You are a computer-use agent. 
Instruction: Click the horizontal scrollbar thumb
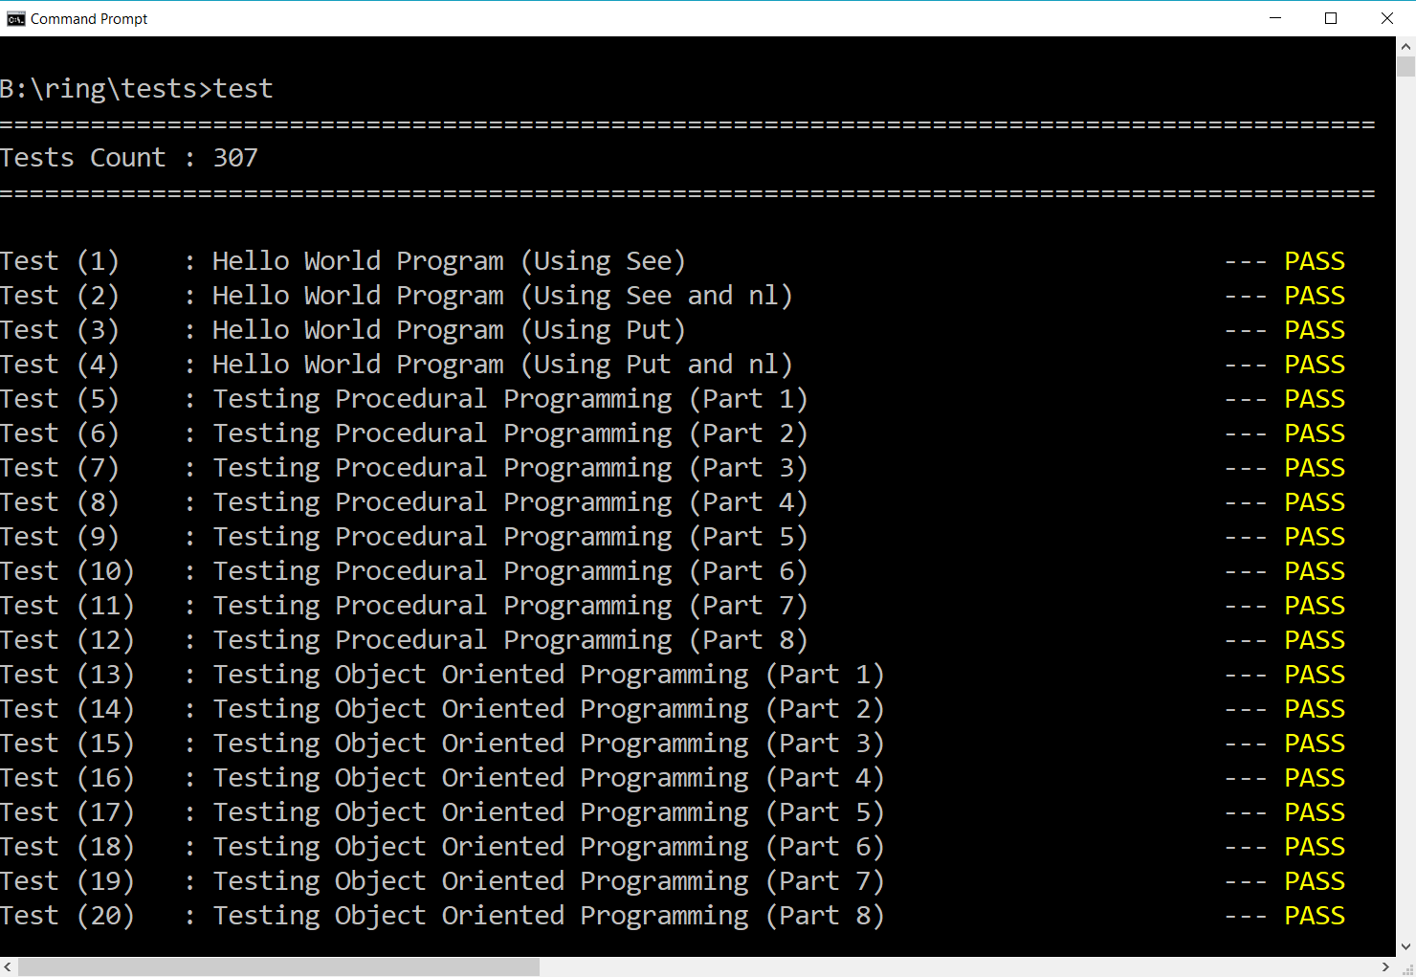(277, 967)
